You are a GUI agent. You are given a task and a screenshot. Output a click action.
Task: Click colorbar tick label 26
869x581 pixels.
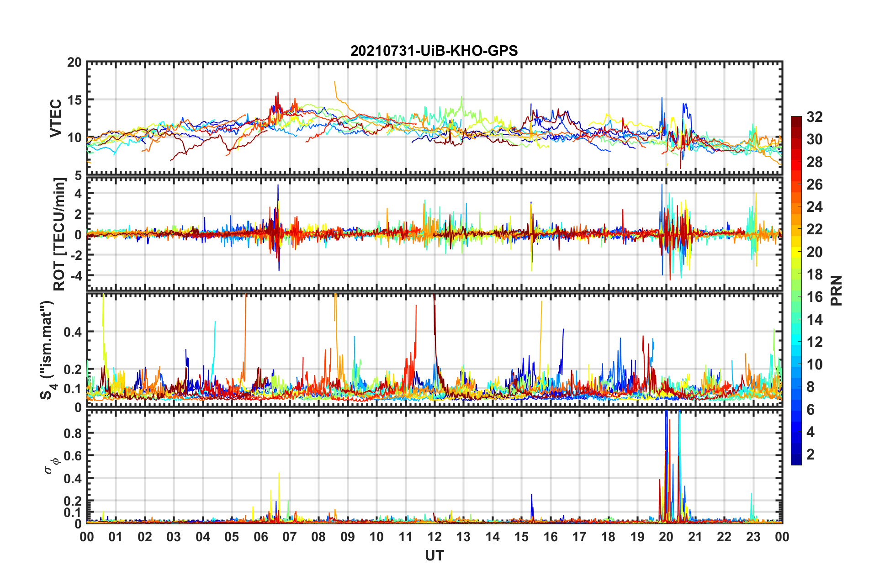point(815,185)
